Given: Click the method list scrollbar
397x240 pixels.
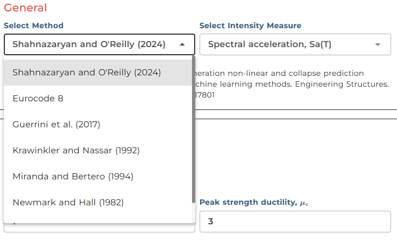Looking at the screenshot, I should pos(193,130).
